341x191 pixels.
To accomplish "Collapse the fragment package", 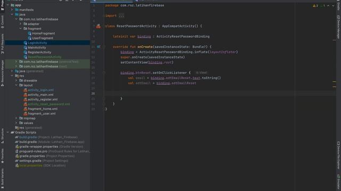I will tap(20, 29).
